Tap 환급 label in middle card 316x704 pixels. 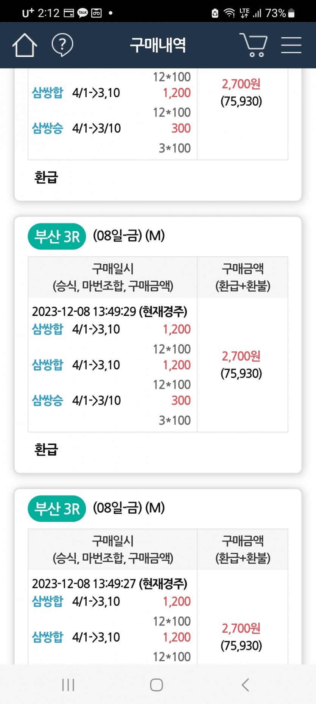pos(46,449)
